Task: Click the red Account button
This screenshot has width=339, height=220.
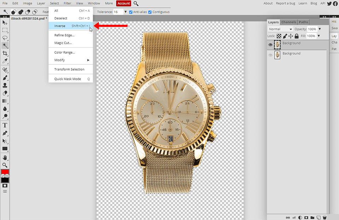Action: (x=124, y=4)
